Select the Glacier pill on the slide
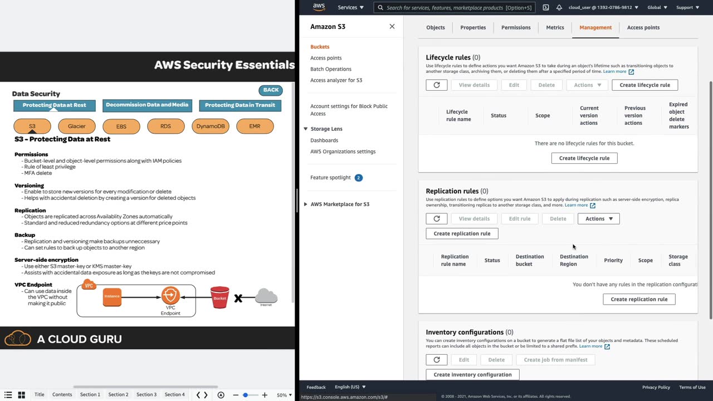The image size is (713, 401). coord(77,126)
